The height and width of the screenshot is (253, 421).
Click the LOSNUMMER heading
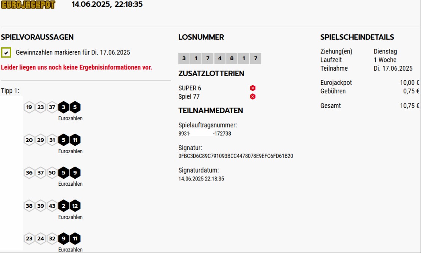[201, 37]
